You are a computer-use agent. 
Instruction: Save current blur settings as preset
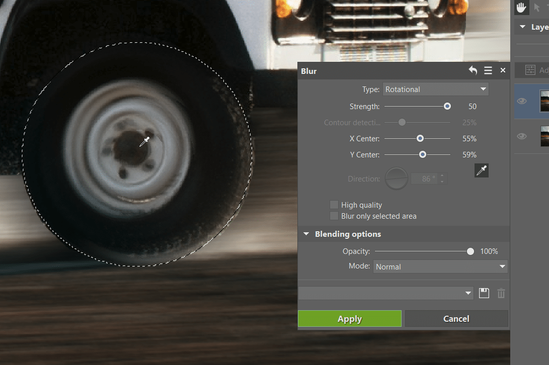click(x=484, y=293)
